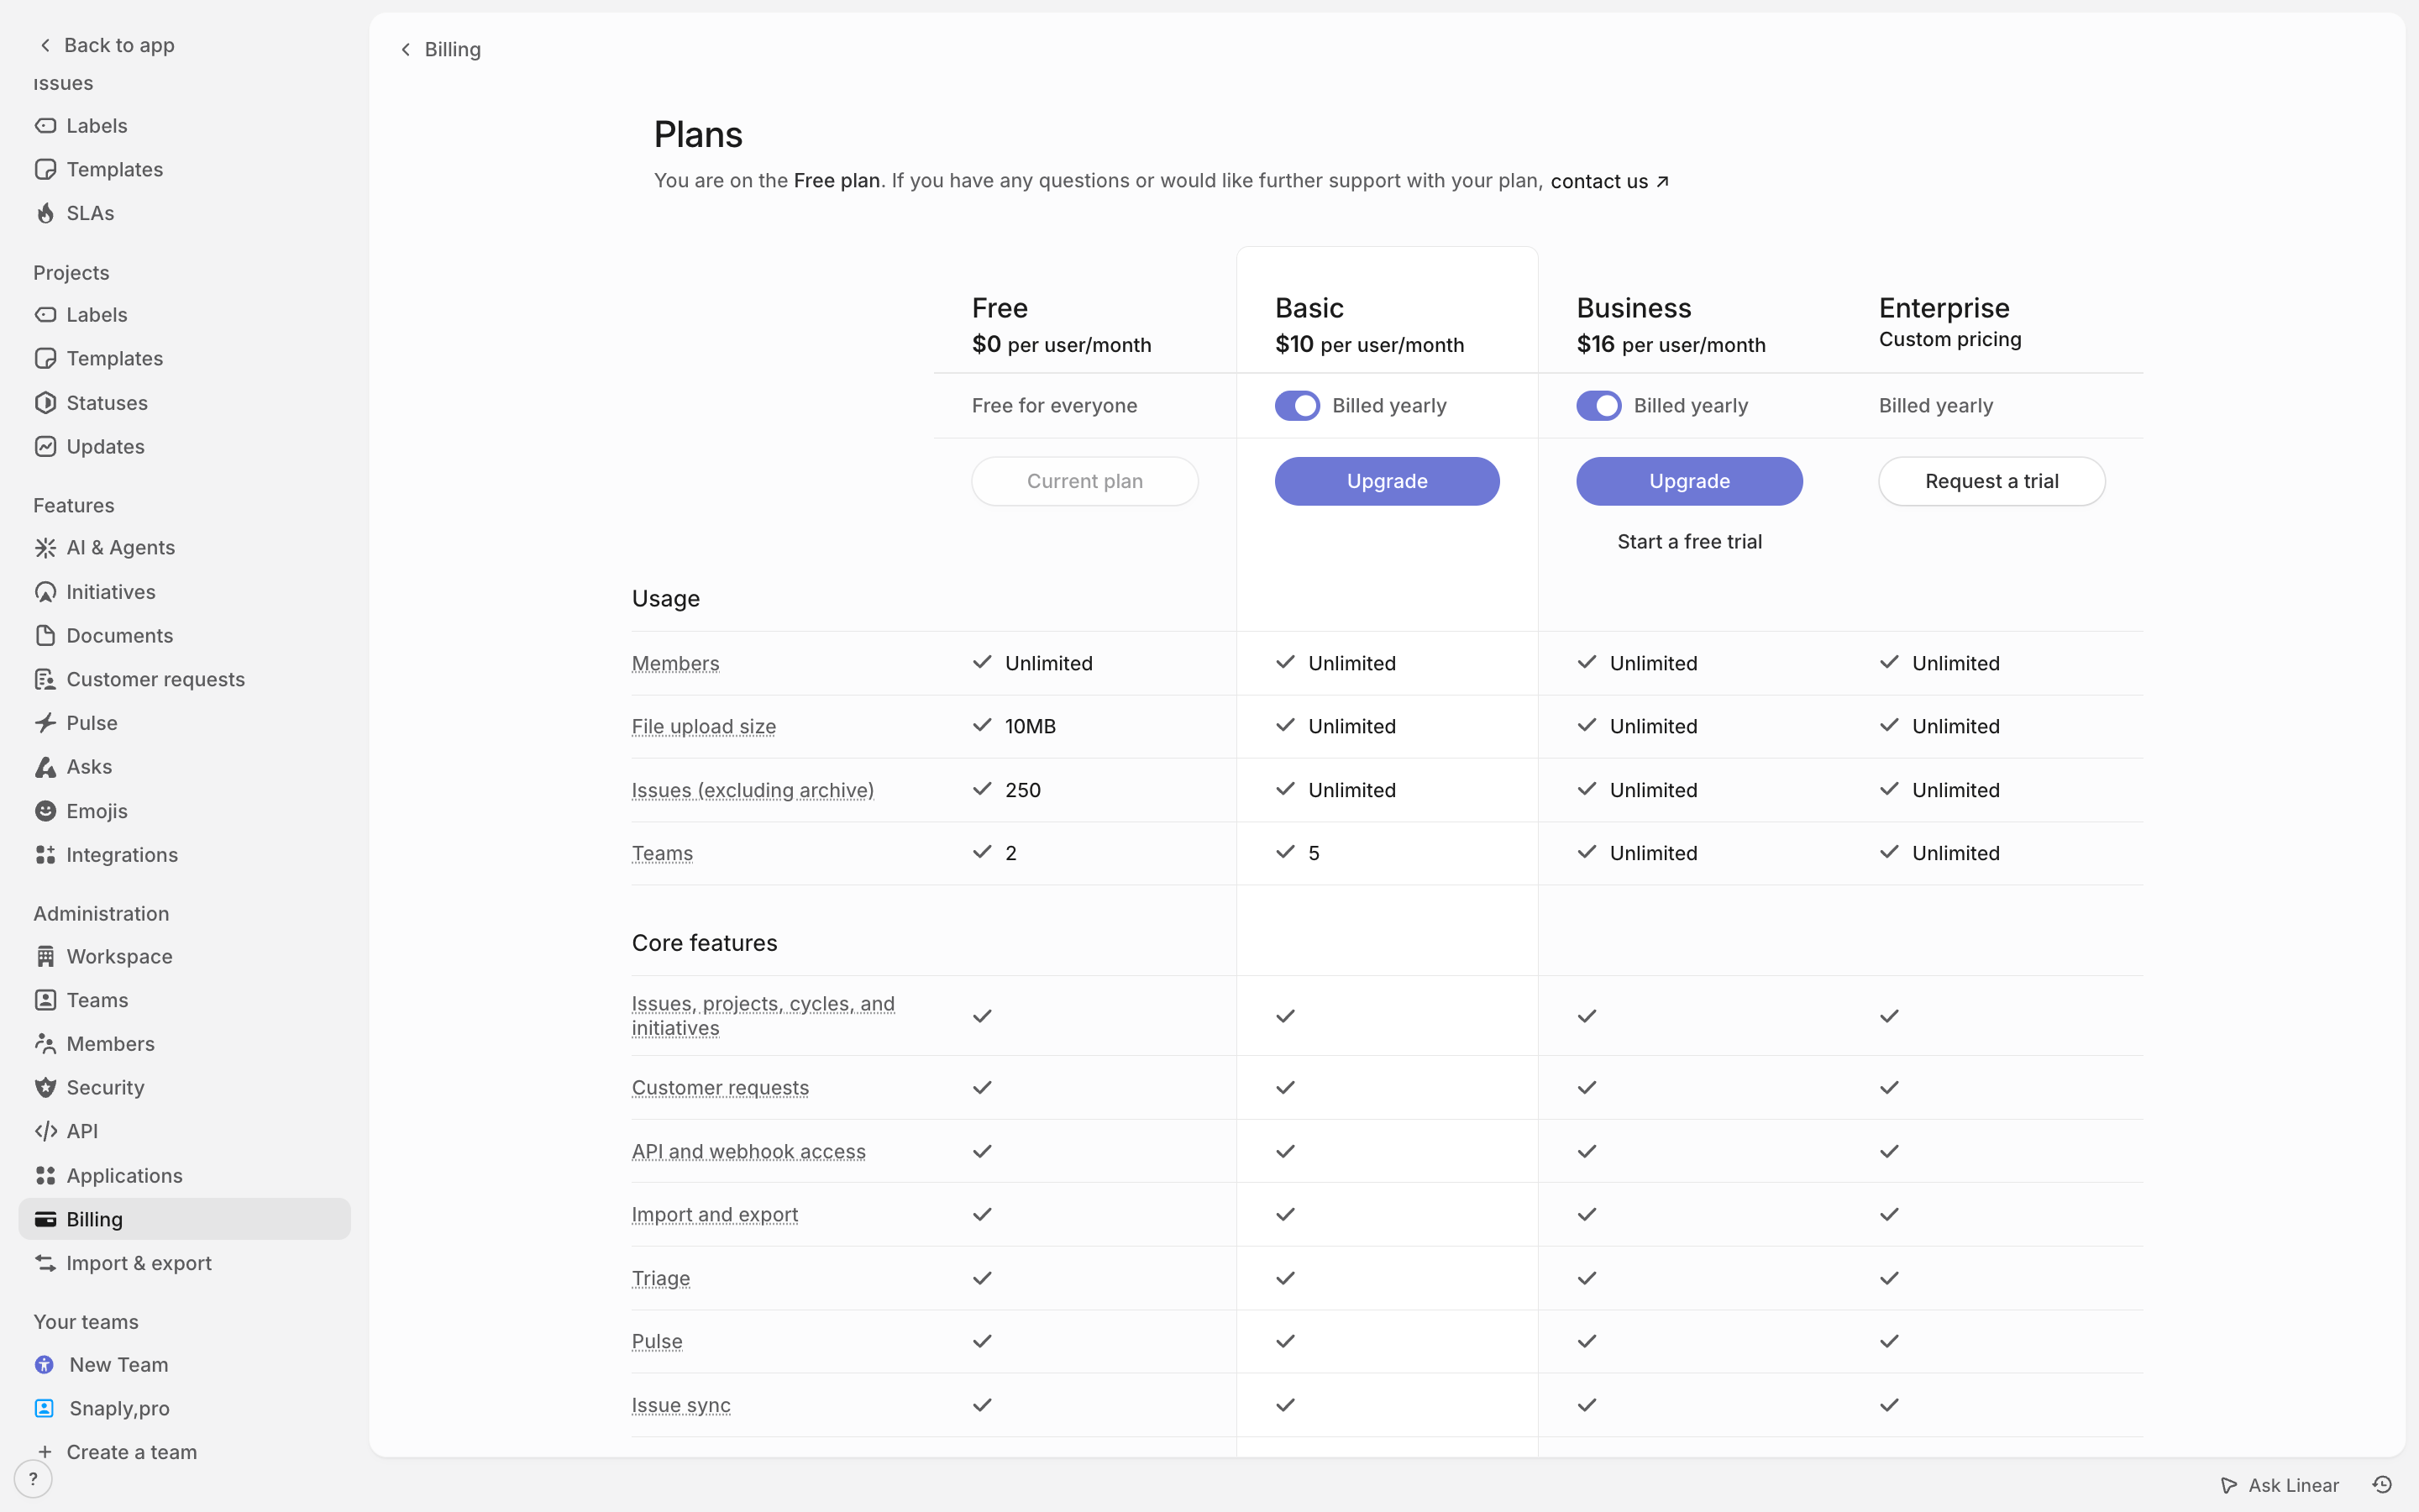This screenshot has height=1512, width=2419.
Task: Open the help question mark button
Action: click(x=33, y=1479)
